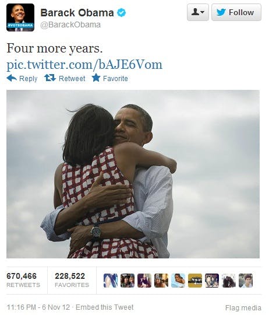Viewport: 269px width, 315px height.
Task: Click the Barack Obama display name
Action: 77,13
